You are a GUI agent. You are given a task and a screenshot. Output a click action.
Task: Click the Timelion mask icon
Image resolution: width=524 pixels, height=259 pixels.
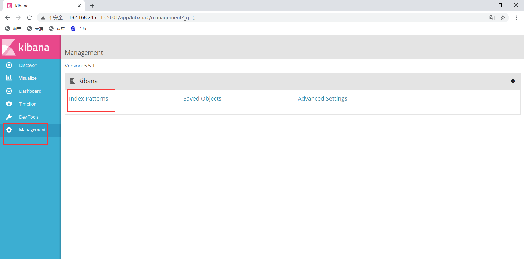coord(9,104)
